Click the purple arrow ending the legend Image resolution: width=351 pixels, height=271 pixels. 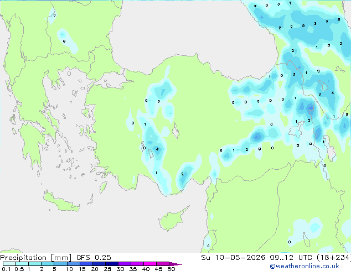coord(175,264)
